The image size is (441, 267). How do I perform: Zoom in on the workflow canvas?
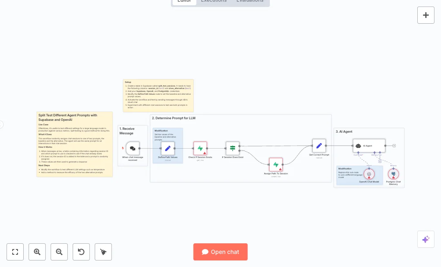pos(37,252)
